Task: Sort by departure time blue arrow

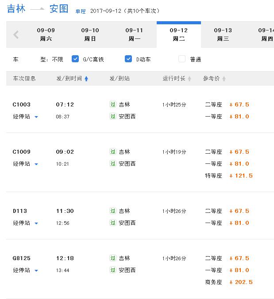Action: coord(86,79)
